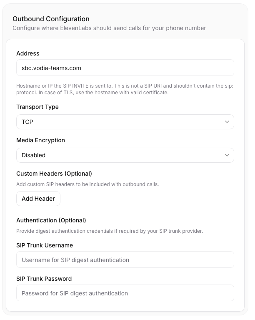Click the SIP Trunk Password label

point(44,279)
